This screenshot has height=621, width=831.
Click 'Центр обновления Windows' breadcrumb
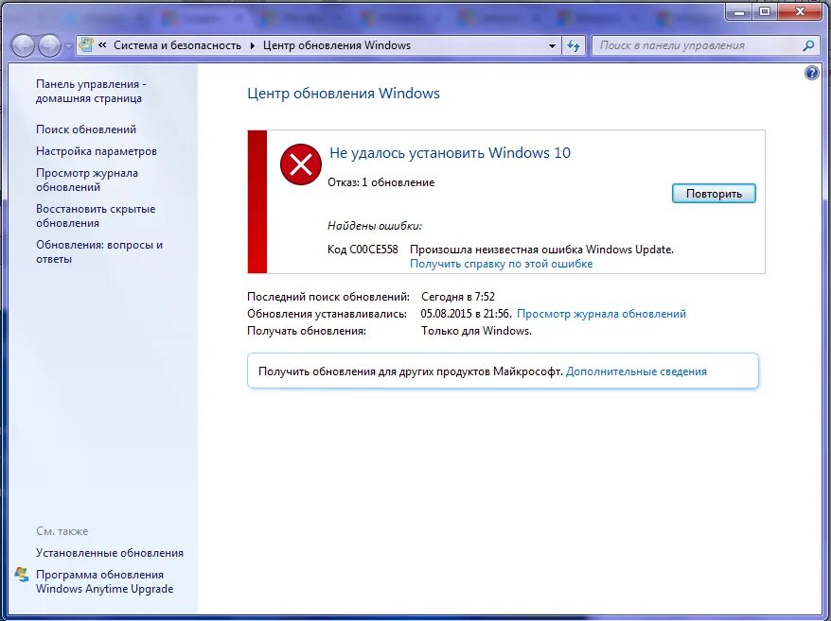[x=337, y=45]
